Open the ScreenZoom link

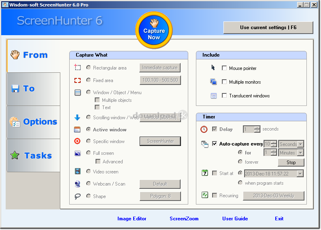pyautogui.click(x=184, y=219)
